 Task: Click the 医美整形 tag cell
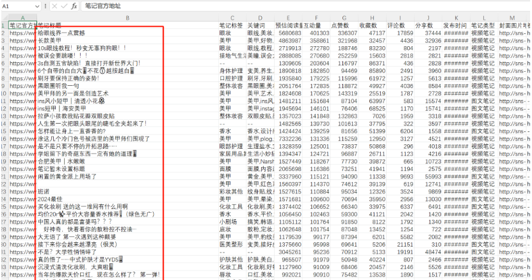pos(232,244)
